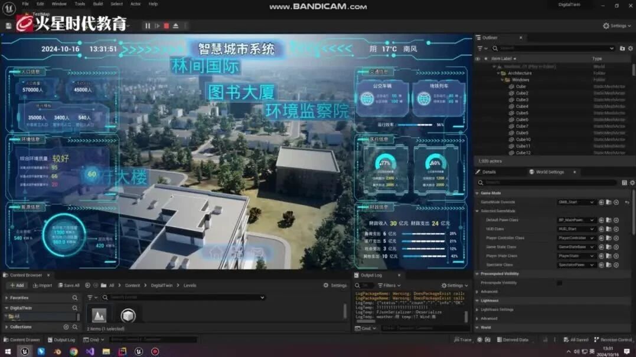
Task: Stop the play session with red button
Action: tap(167, 26)
